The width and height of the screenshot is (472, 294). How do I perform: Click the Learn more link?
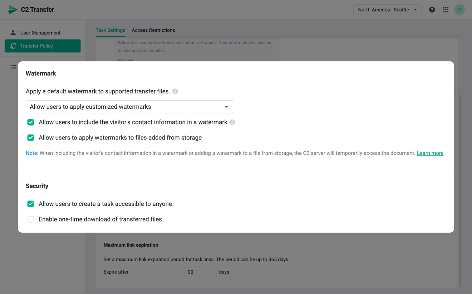tap(430, 153)
